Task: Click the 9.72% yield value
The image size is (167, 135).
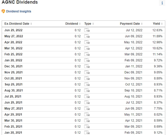Action: point(158,60)
